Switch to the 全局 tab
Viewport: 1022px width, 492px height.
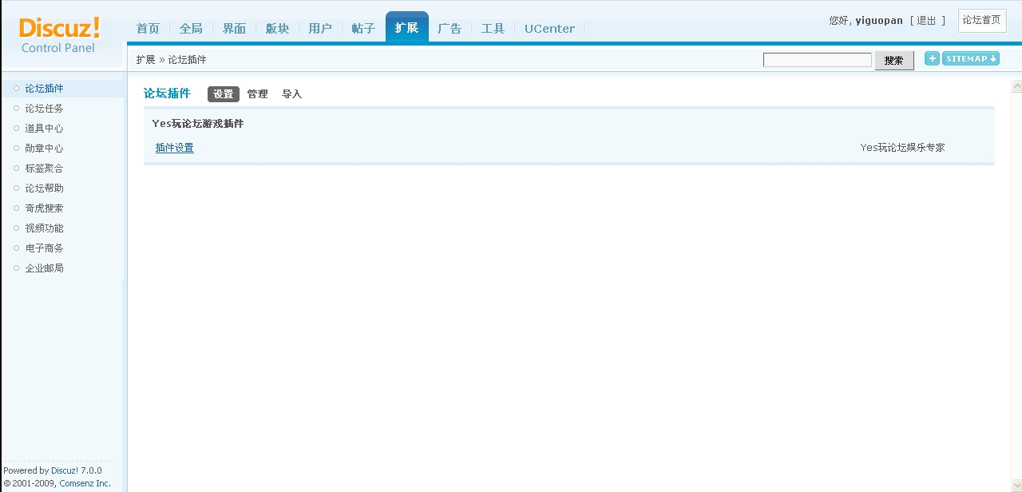[x=191, y=28]
